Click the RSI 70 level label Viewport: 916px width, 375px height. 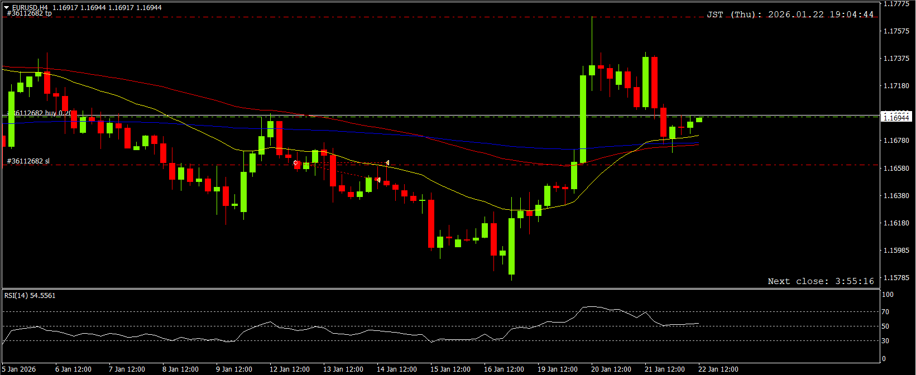[x=885, y=312]
